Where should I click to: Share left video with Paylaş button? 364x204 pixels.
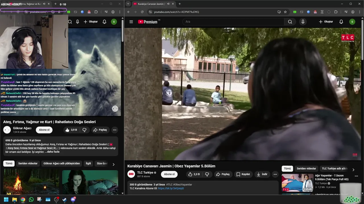pos(100,130)
